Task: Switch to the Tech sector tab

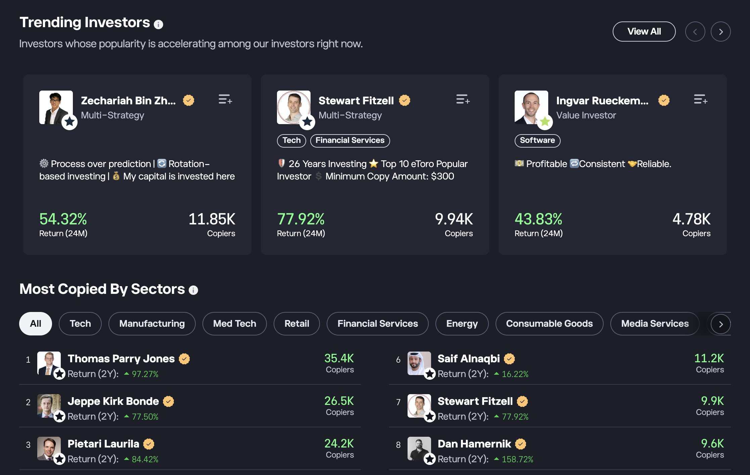Action: click(80, 323)
